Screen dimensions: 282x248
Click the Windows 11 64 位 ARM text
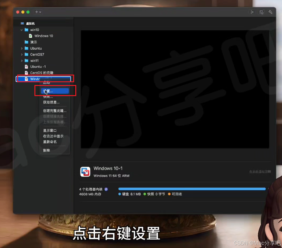tap(111, 176)
